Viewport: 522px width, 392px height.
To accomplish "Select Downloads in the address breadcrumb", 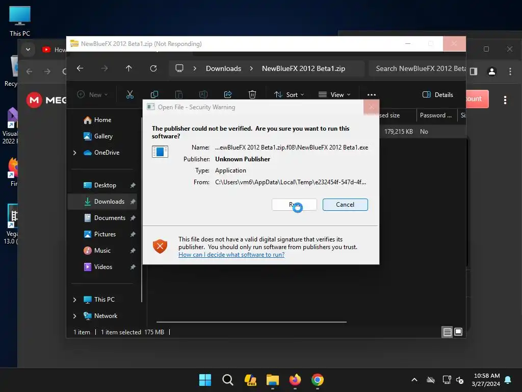I will point(223,68).
